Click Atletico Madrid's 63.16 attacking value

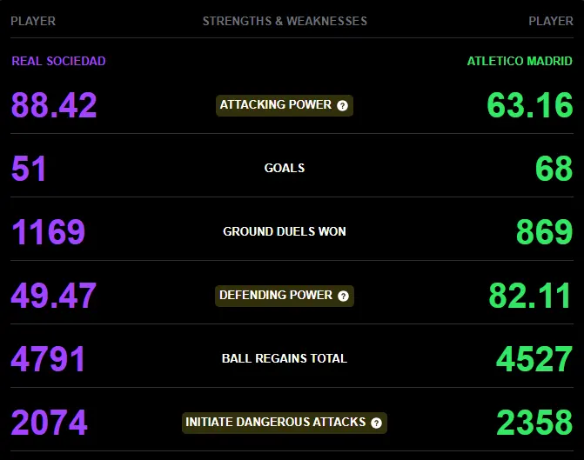[530, 105]
